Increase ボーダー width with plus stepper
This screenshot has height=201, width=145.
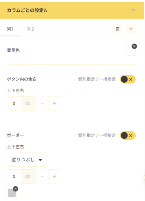pos(54,176)
